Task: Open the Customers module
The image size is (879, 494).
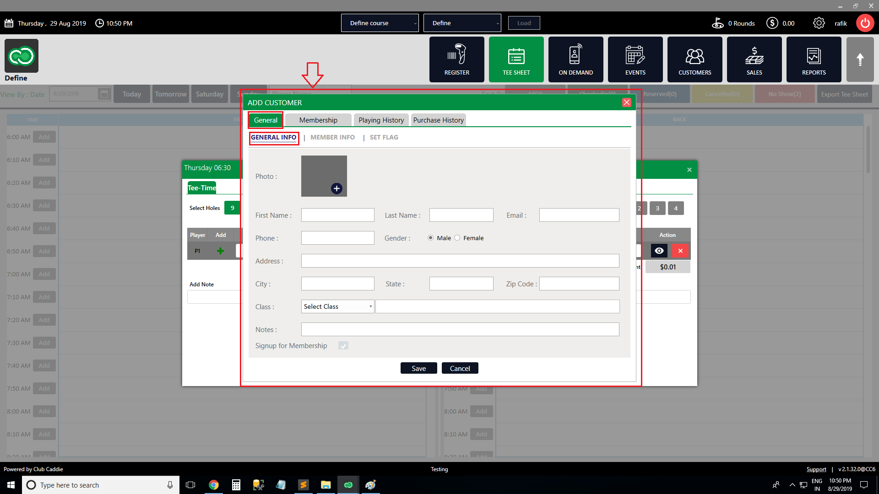Action: click(x=695, y=59)
